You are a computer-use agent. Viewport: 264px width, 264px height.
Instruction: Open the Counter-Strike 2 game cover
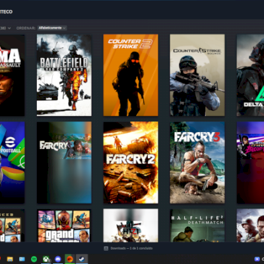pos(131,75)
